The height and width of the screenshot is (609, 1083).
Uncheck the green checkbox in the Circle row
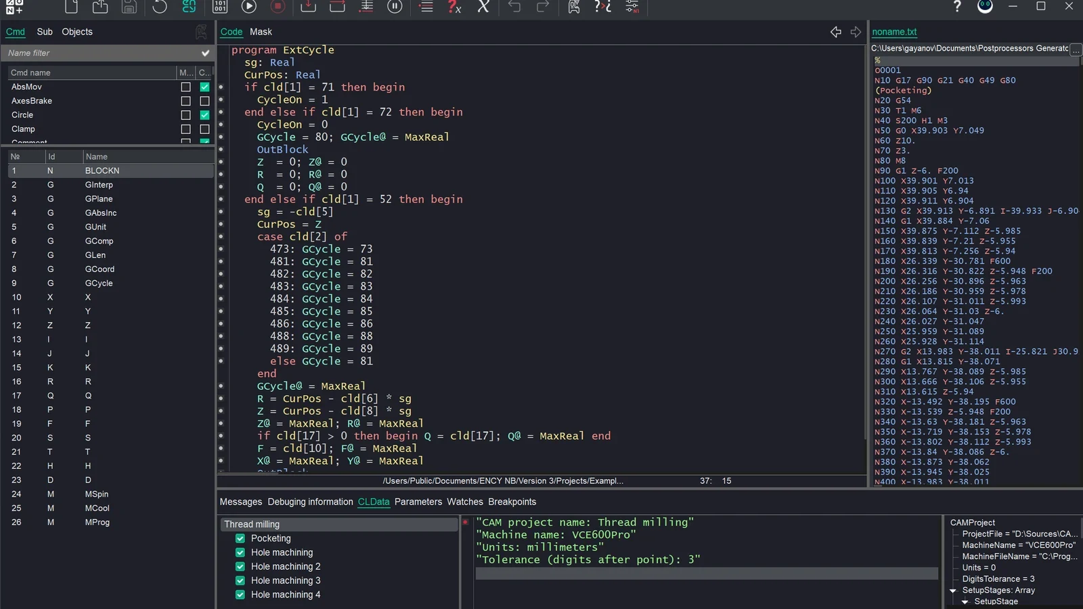click(x=204, y=115)
